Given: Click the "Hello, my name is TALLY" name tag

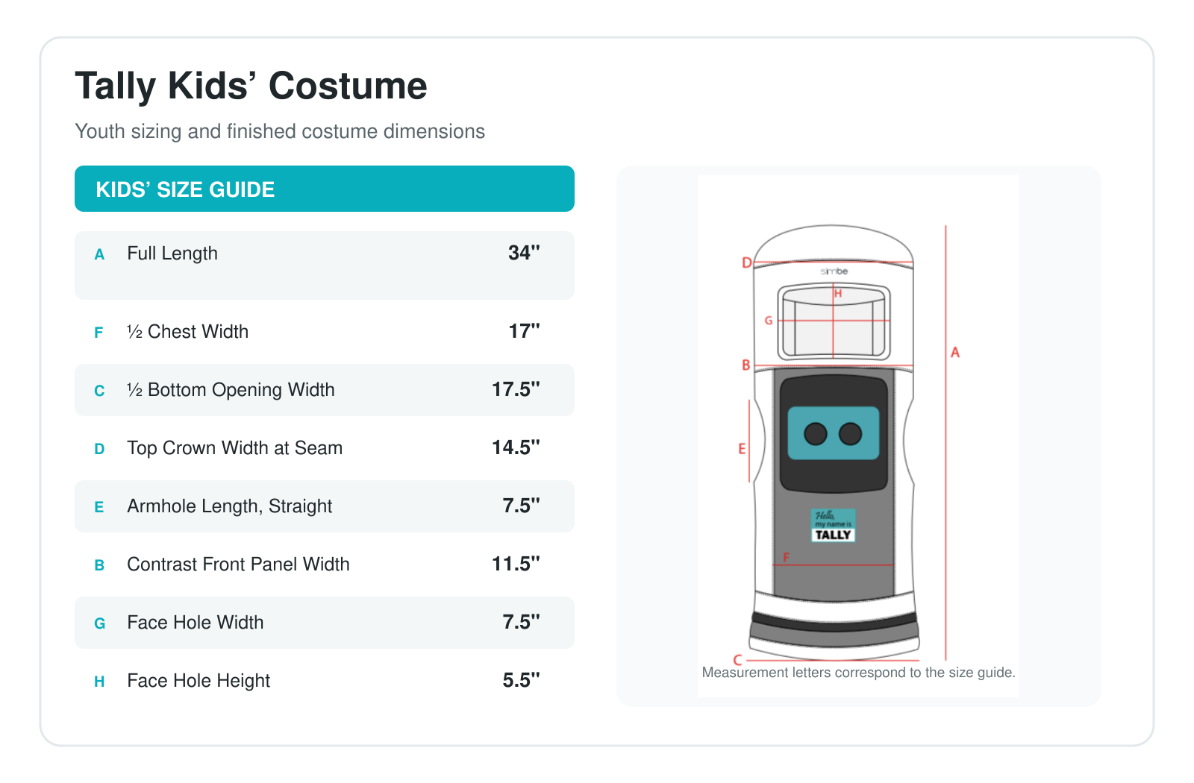Looking at the screenshot, I should tap(833, 525).
